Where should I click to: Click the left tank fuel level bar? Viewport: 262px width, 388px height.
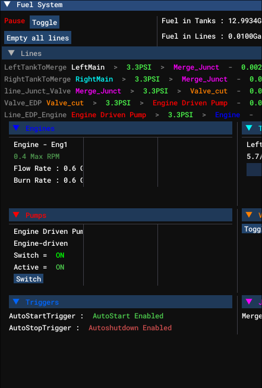pos(254,170)
